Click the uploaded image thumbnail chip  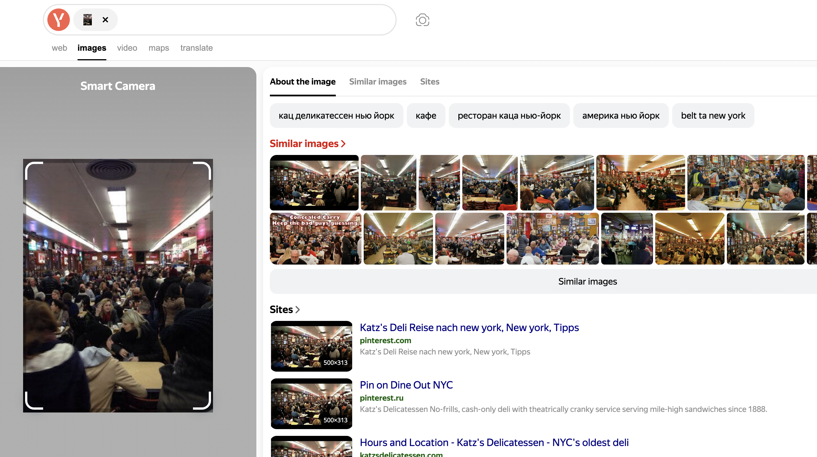pos(88,20)
